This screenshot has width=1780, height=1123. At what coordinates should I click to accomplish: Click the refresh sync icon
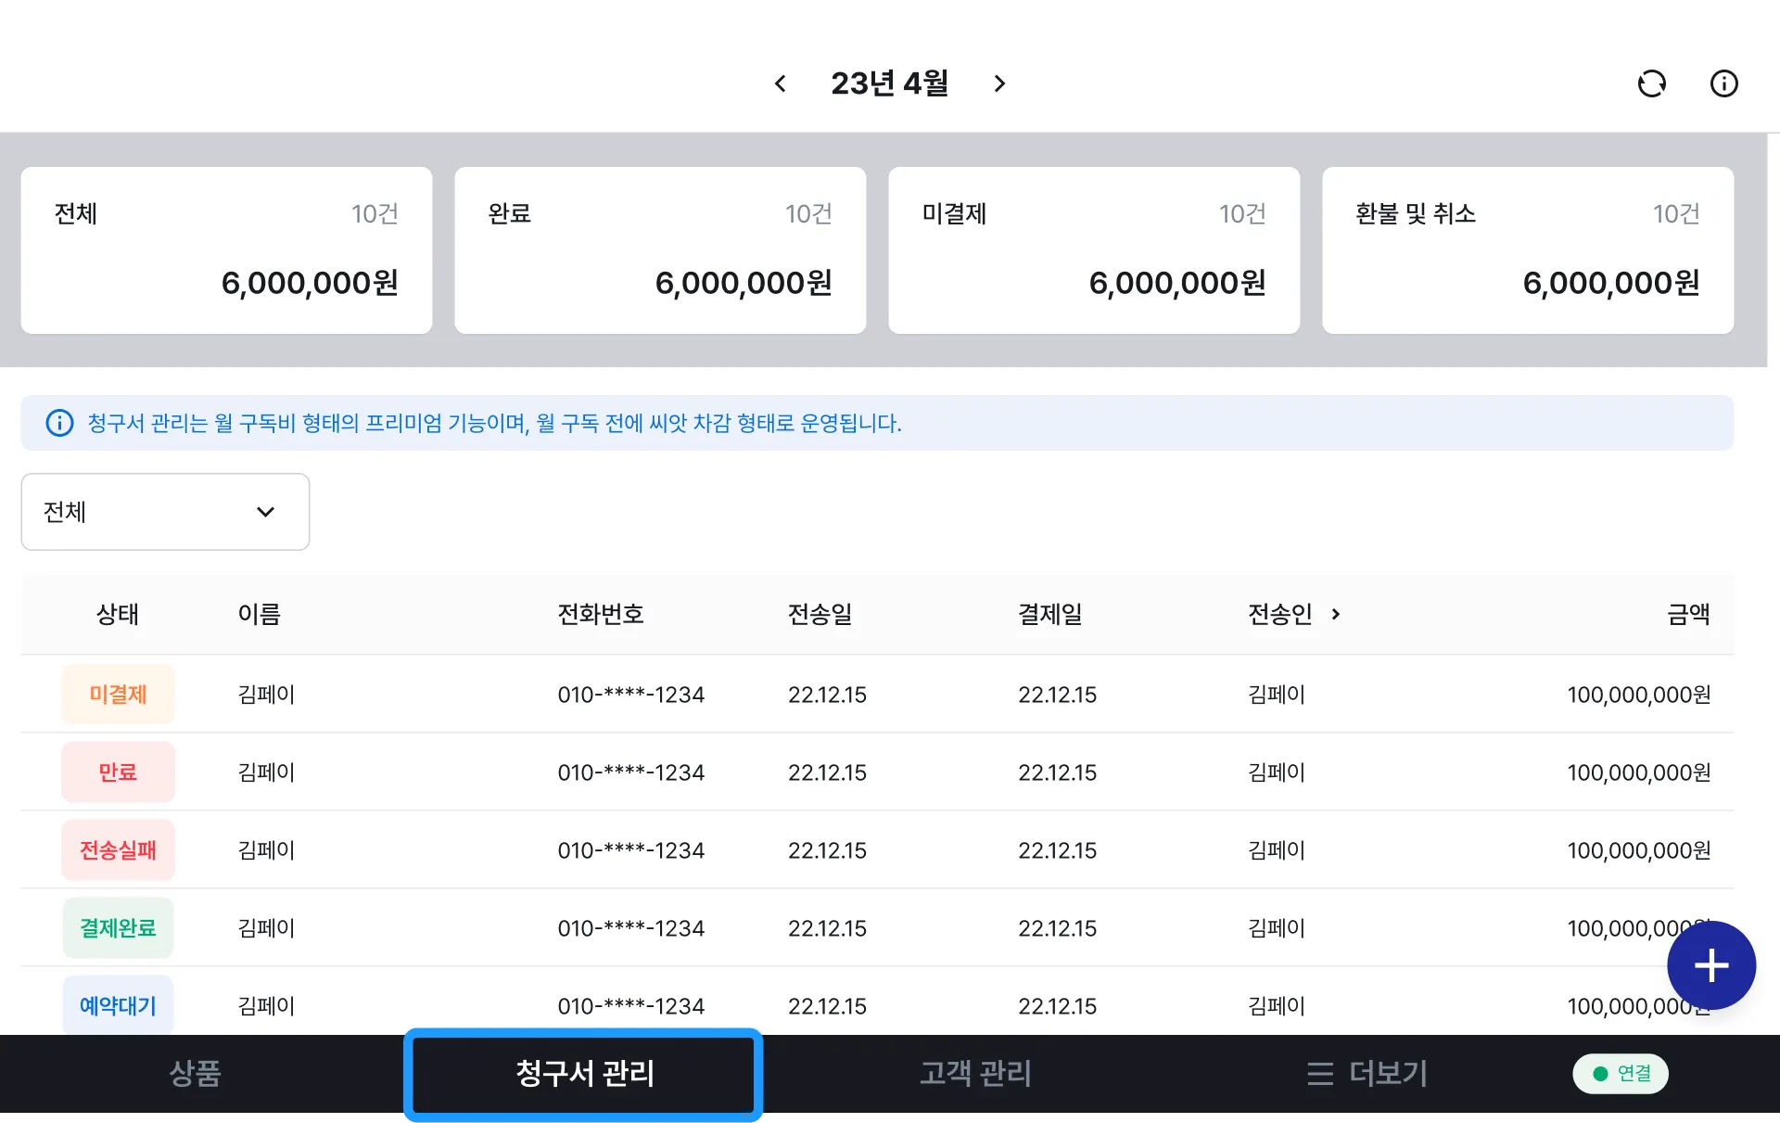1651,83
